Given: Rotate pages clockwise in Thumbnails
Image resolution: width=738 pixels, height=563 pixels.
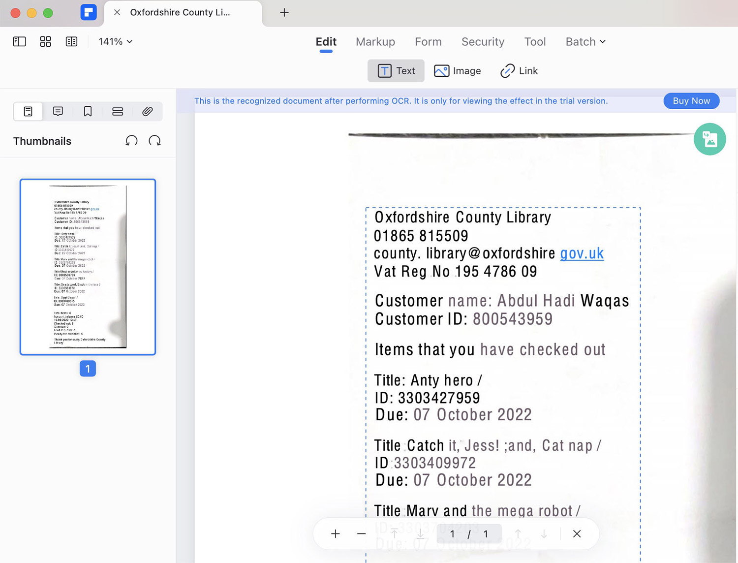Looking at the screenshot, I should pyautogui.click(x=154, y=141).
